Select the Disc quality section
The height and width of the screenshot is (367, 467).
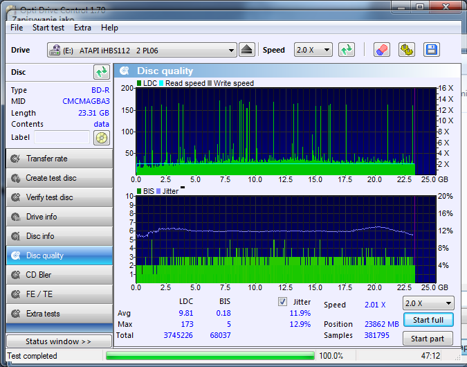[x=59, y=256]
